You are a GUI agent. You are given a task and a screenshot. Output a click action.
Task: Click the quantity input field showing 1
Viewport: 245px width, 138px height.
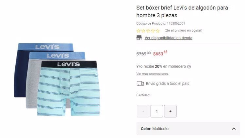[x=157, y=111]
